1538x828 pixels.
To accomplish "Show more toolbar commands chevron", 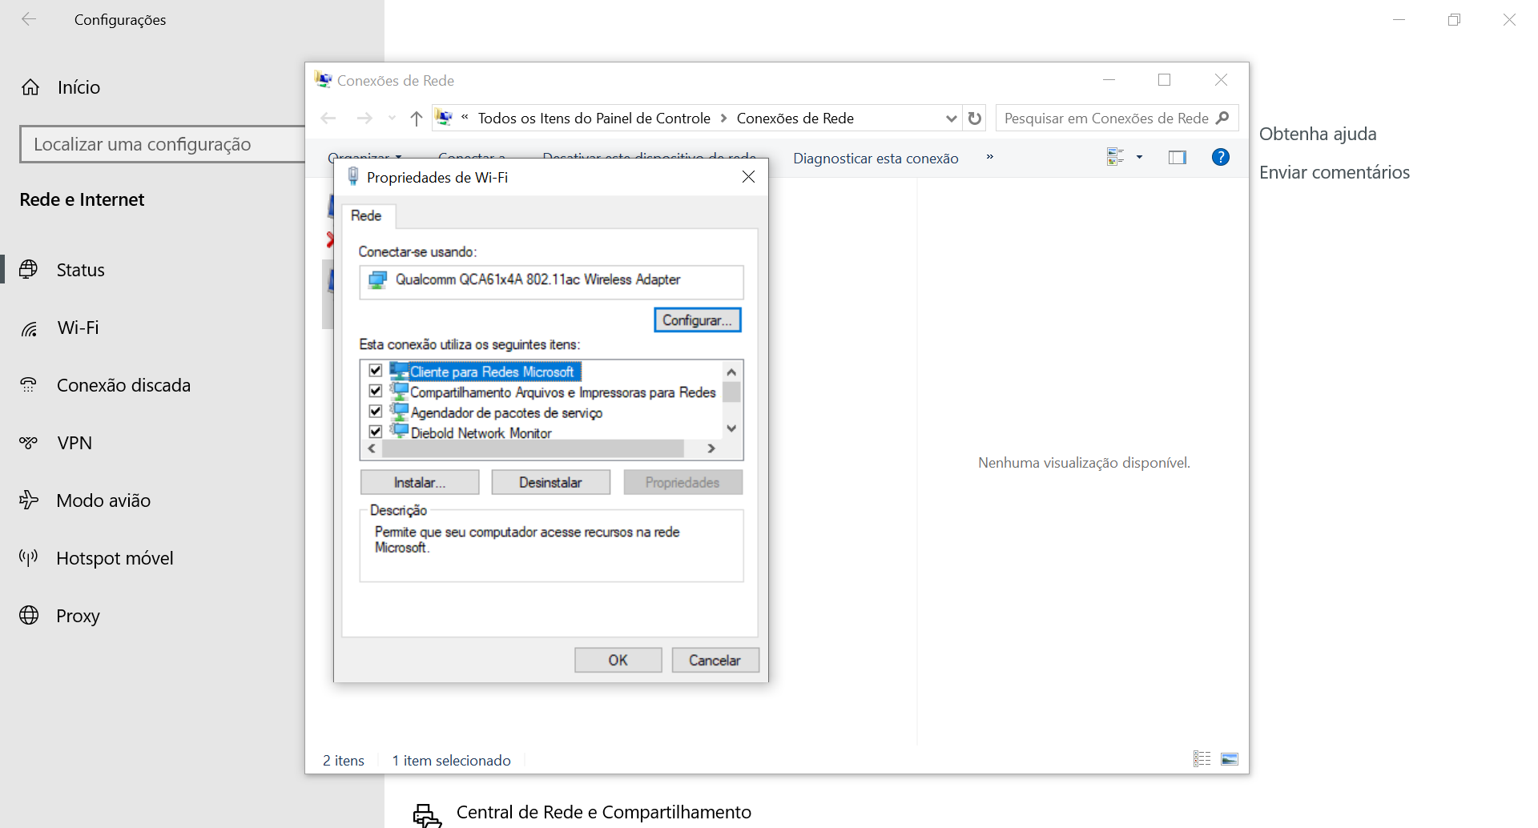I will pos(990,157).
